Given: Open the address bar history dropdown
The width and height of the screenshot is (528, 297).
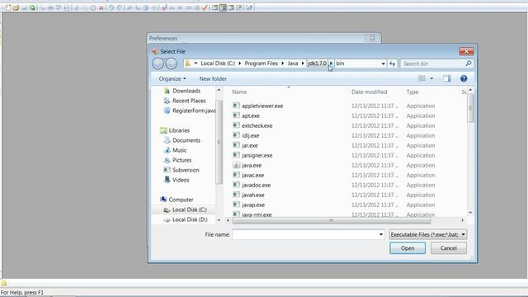Looking at the screenshot, I should [x=383, y=64].
